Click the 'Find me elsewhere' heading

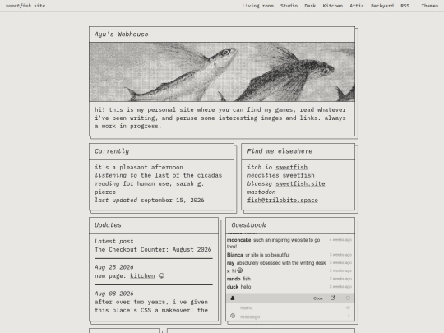pos(280,151)
